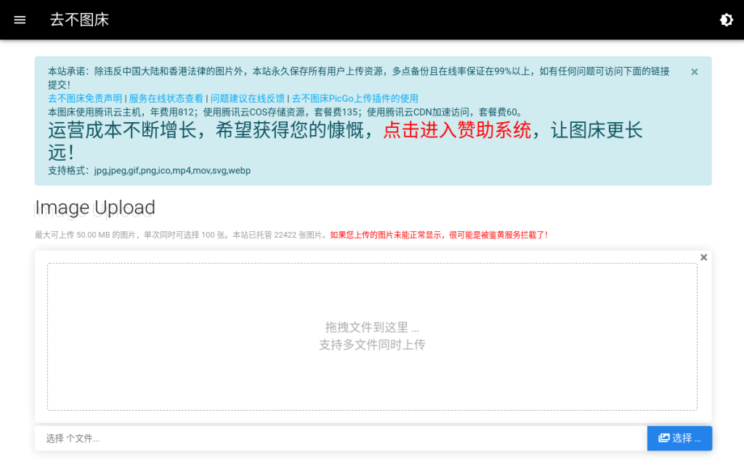Toggle dark mode with the brightness icon

pos(726,20)
